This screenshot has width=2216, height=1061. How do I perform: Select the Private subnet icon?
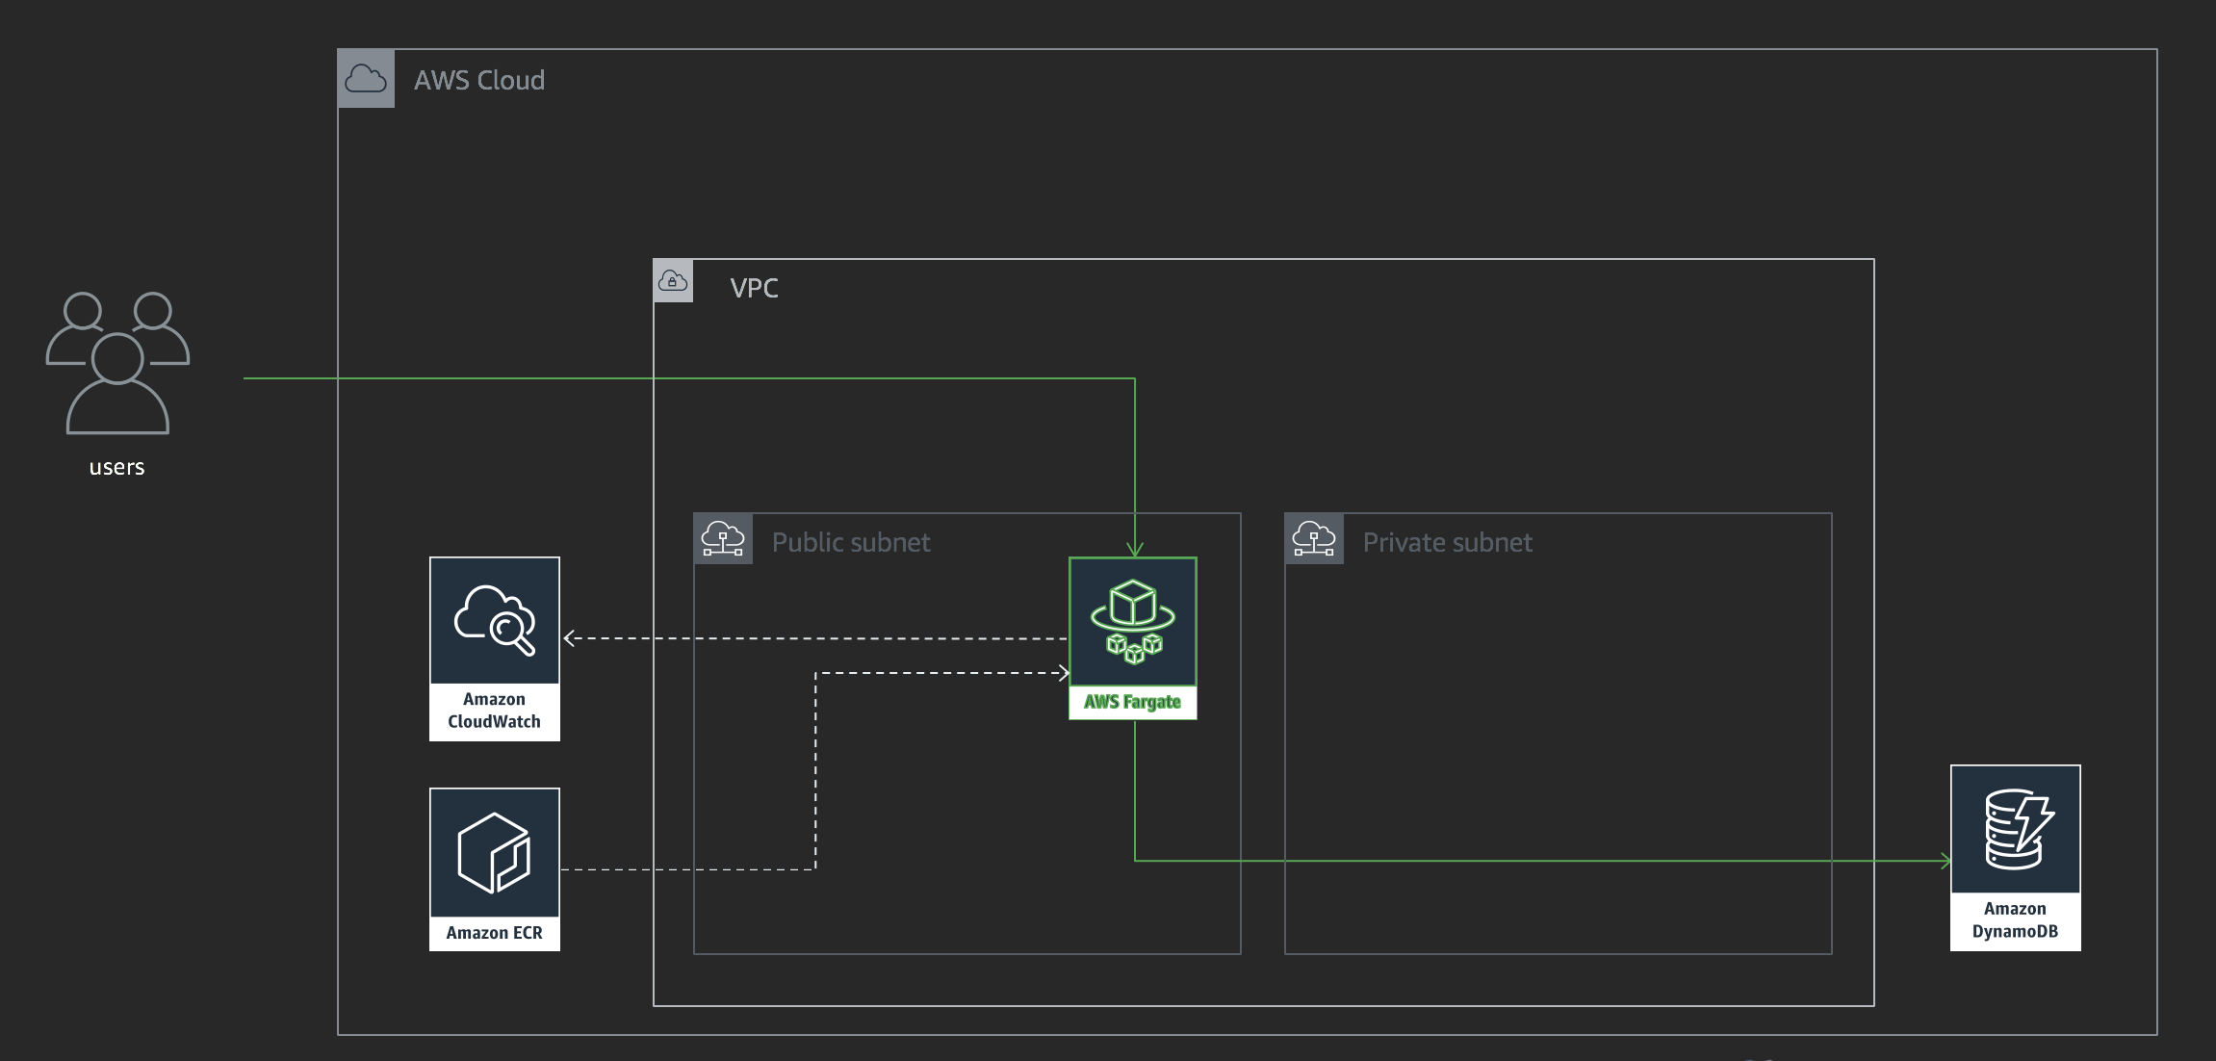click(1314, 538)
